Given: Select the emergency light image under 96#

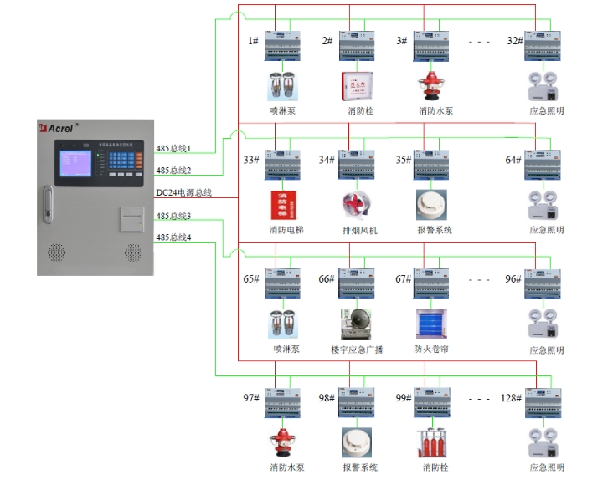Looking at the screenshot, I should (543, 324).
